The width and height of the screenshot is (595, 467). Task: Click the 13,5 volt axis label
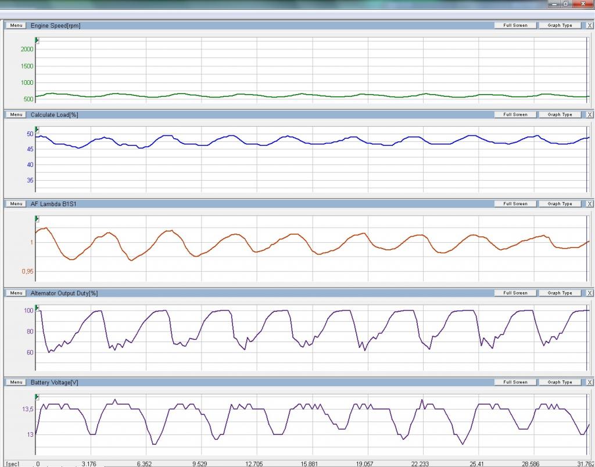click(x=28, y=409)
